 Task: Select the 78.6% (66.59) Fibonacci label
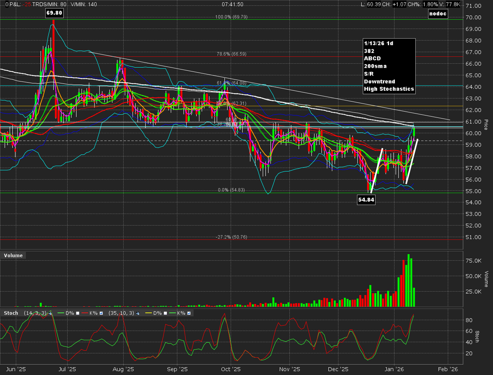click(x=231, y=53)
